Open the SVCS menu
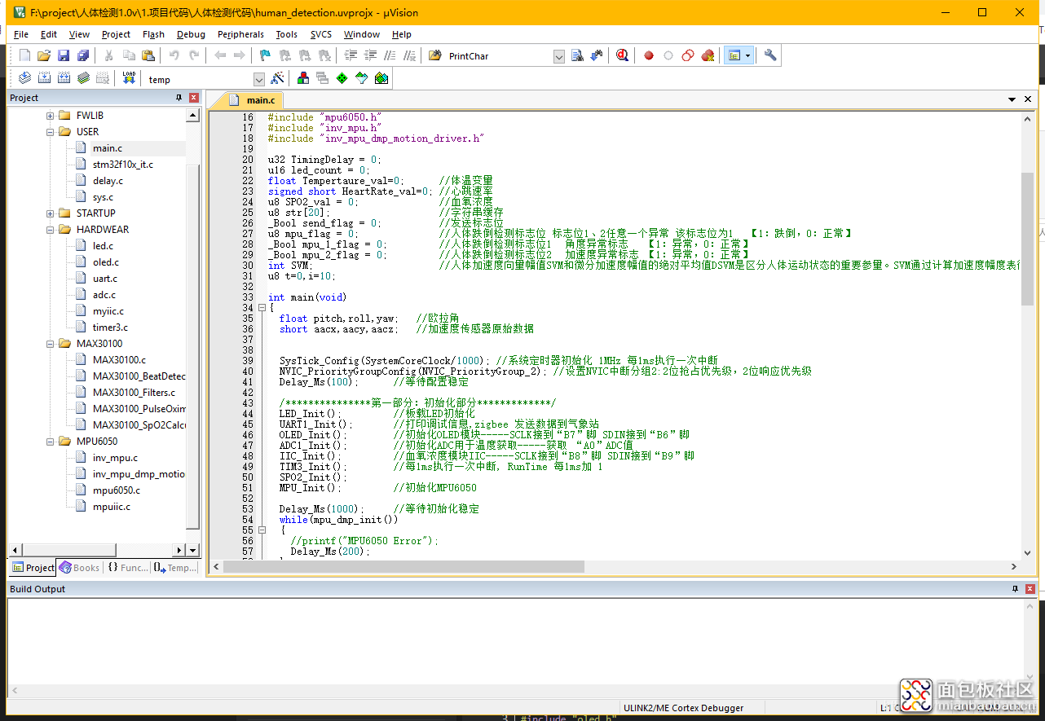 click(x=321, y=34)
